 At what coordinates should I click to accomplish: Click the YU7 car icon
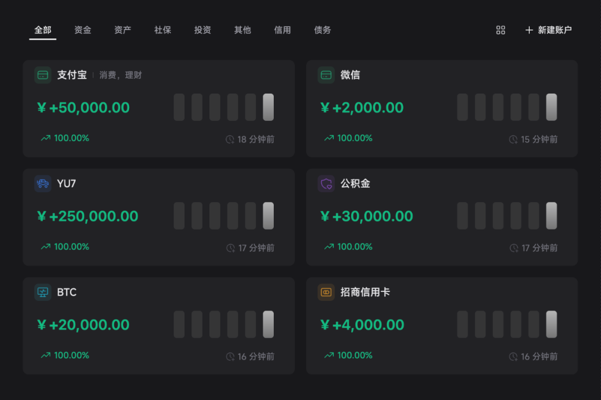point(43,183)
